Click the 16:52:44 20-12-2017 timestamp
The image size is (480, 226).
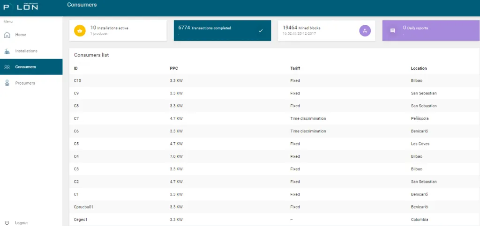299,33
